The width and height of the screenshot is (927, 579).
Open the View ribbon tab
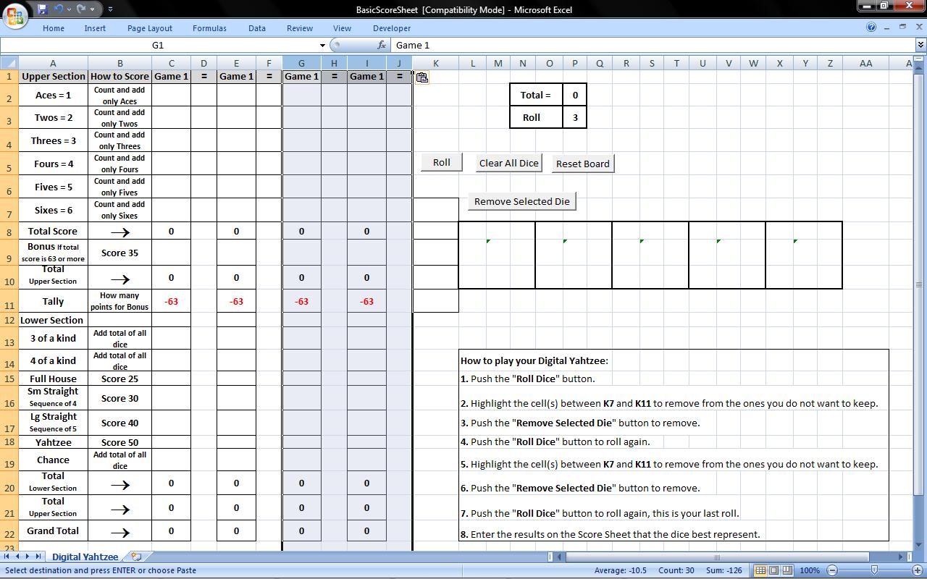coord(342,28)
